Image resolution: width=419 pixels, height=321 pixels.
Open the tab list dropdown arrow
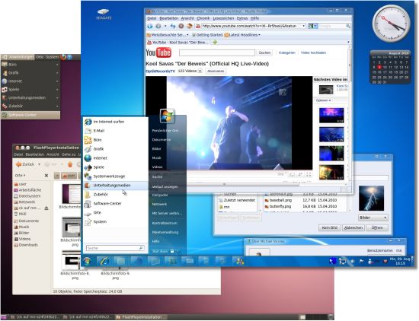point(348,42)
